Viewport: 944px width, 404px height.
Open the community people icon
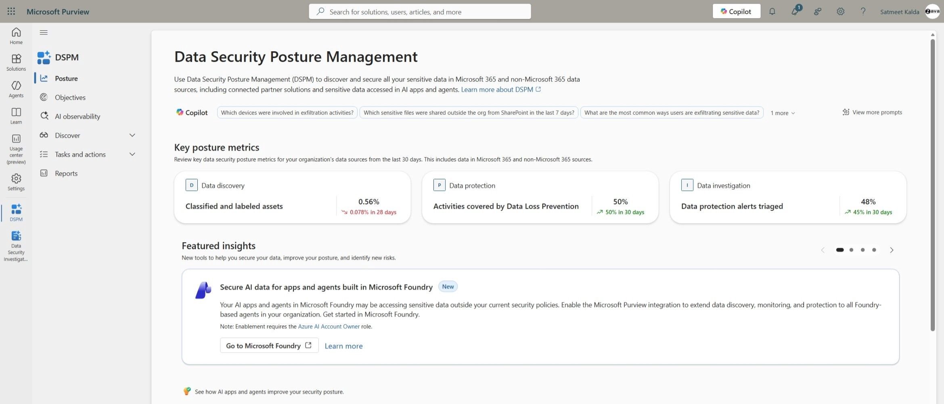[818, 11]
